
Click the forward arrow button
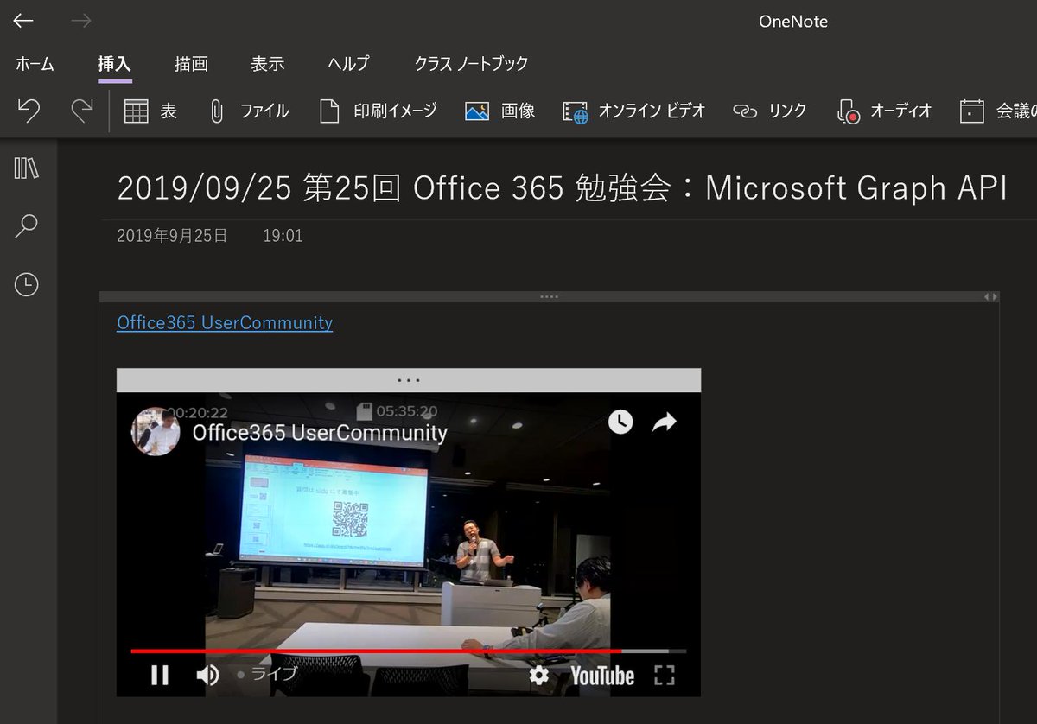coord(81,21)
